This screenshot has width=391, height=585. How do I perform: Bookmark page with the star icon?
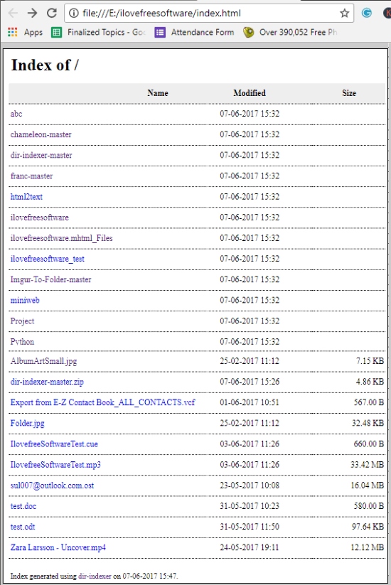pyautogui.click(x=344, y=14)
